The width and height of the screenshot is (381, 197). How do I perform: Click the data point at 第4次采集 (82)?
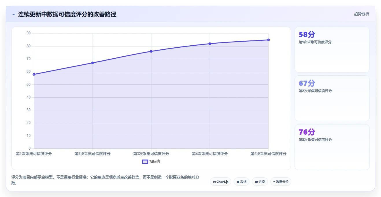210,44
